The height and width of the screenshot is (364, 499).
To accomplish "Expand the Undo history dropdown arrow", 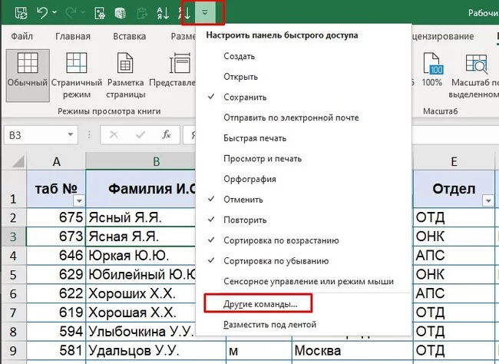I will coord(55,12).
